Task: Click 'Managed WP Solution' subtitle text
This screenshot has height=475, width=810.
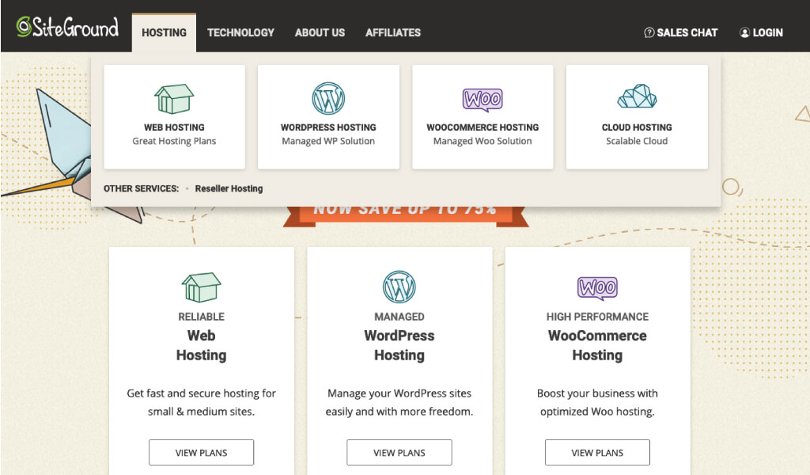Action: 328,141
